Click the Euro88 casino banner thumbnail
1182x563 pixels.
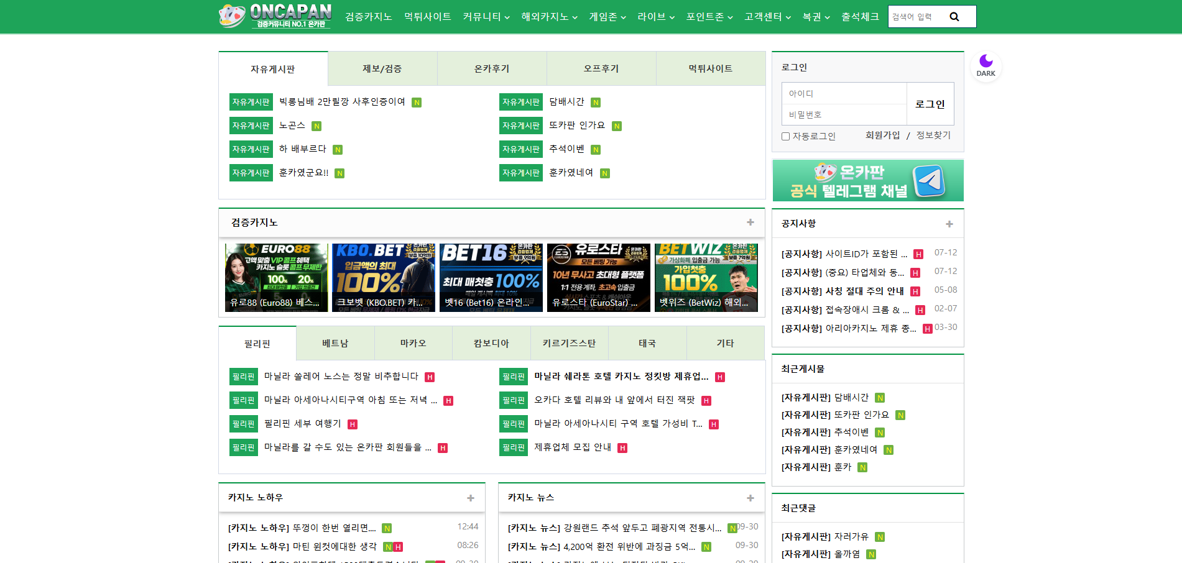(x=276, y=277)
